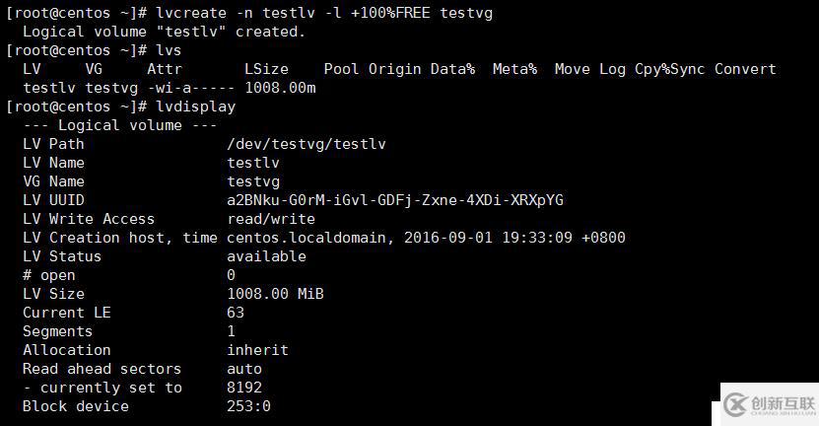Click the /dev/testvg/testlv path value
The height and width of the screenshot is (426, 819).
point(307,144)
